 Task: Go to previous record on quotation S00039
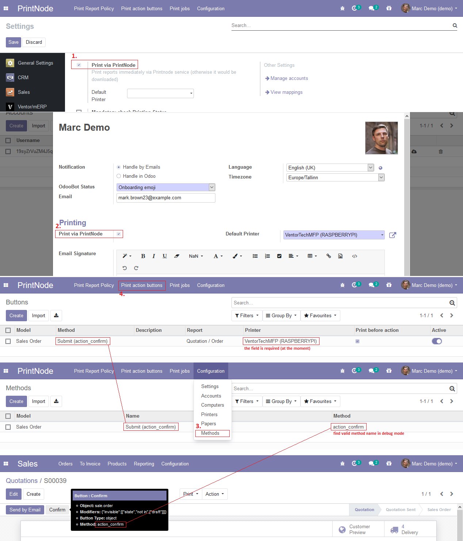441,494
